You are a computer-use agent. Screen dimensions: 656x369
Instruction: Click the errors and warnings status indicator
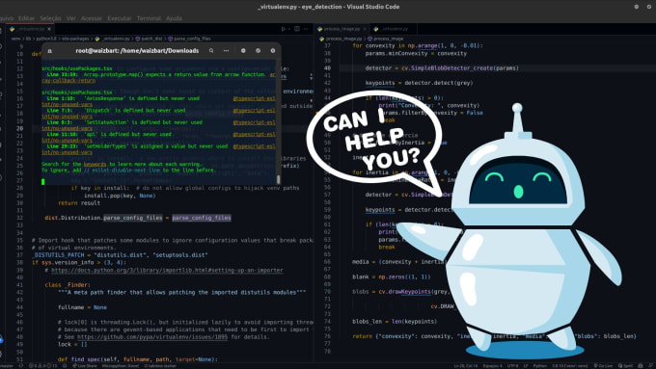[42, 366]
